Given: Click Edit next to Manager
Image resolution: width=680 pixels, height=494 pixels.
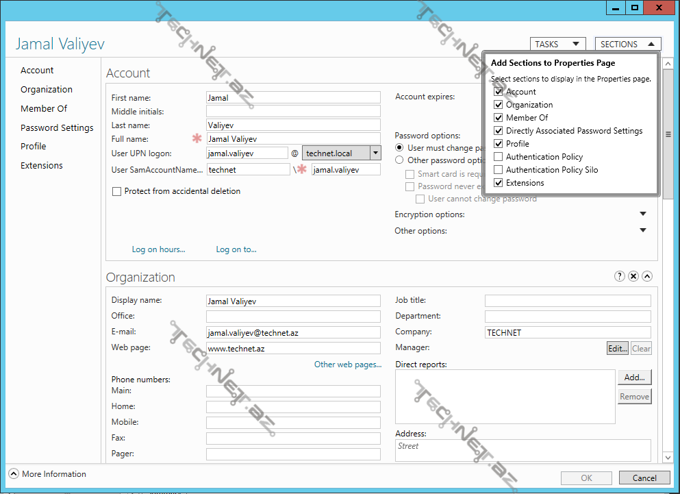Looking at the screenshot, I should pyautogui.click(x=616, y=348).
